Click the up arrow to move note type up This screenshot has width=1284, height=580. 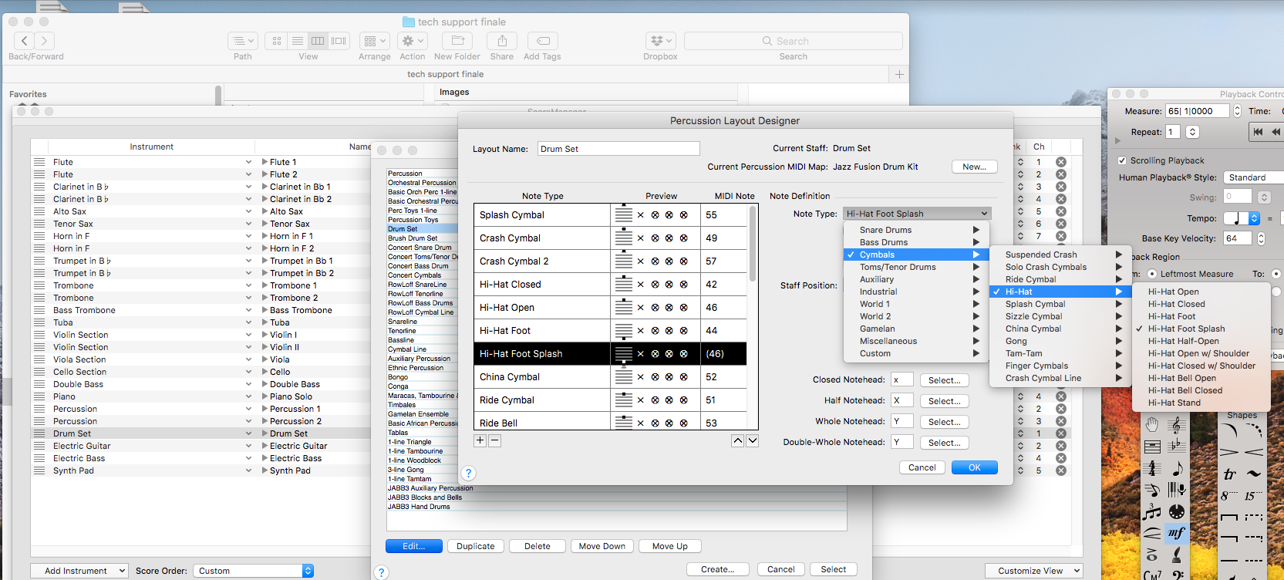pyautogui.click(x=738, y=440)
